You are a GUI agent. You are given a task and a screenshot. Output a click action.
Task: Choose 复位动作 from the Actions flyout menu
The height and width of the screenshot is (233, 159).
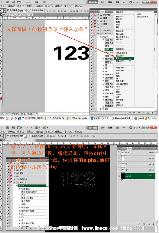[x=120, y=56]
